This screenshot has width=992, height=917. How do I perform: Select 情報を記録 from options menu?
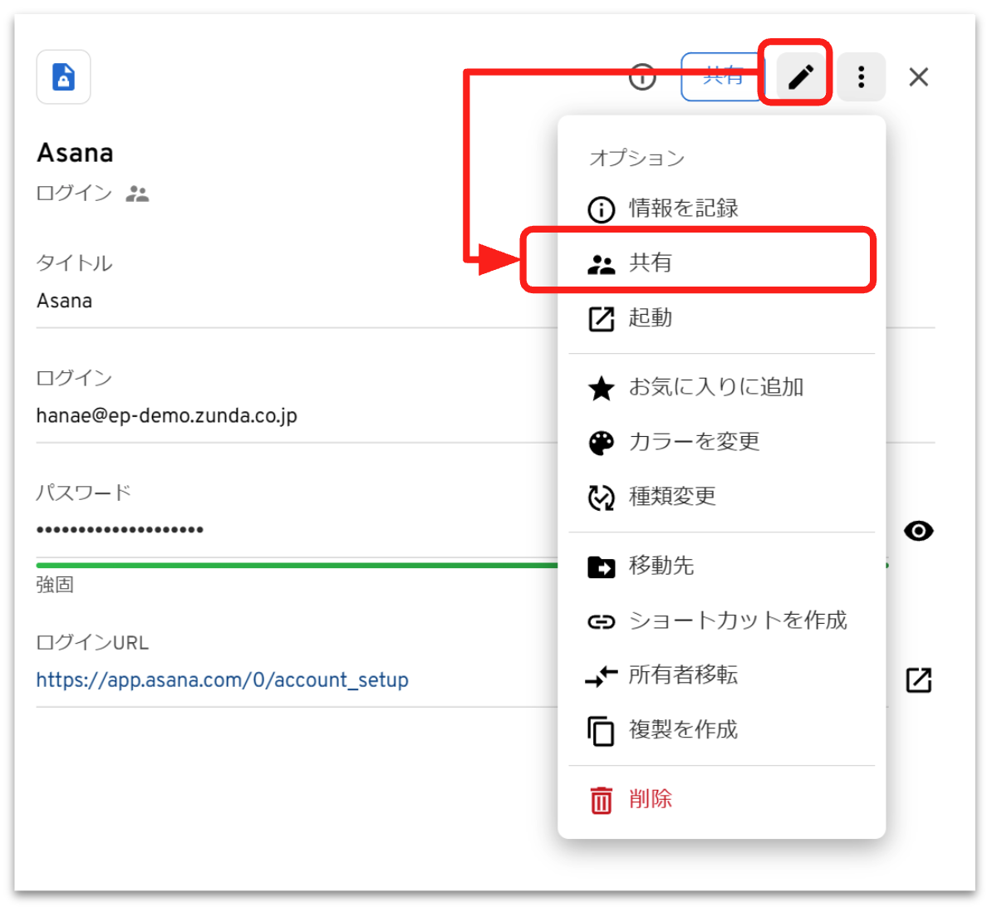pos(721,208)
